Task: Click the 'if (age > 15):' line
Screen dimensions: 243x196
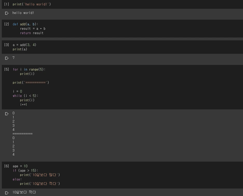Action: 25,171
